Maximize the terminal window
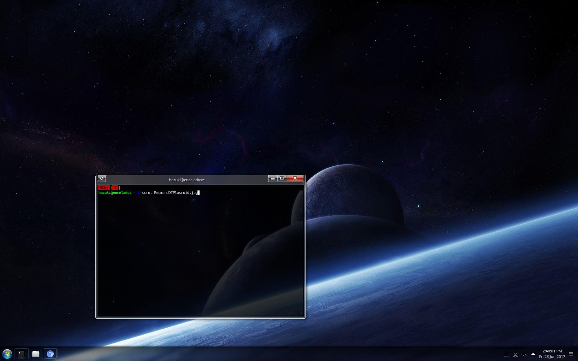The width and height of the screenshot is (578, 361). (282, 178)
